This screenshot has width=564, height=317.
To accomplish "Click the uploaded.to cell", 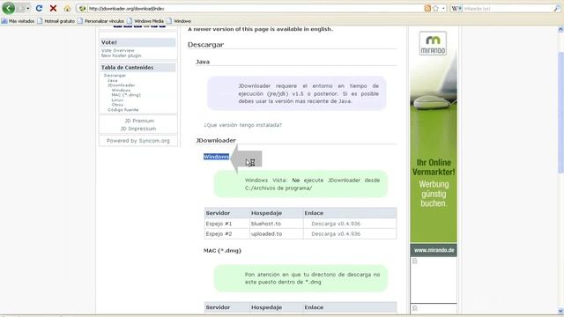I will (x=277, y=234).
